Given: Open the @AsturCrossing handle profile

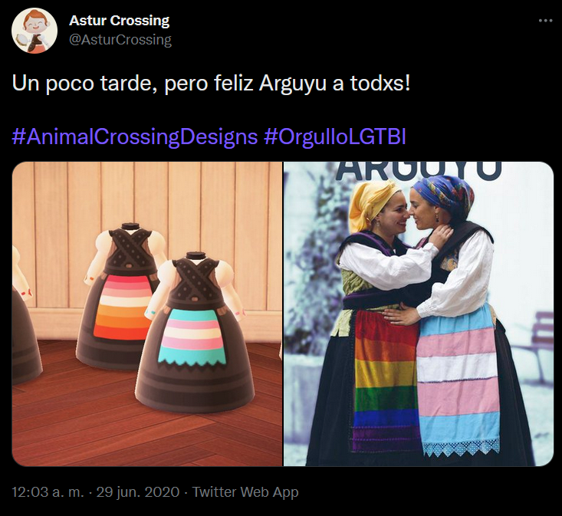Looking at the screenshot, I should tap(120, 40).
